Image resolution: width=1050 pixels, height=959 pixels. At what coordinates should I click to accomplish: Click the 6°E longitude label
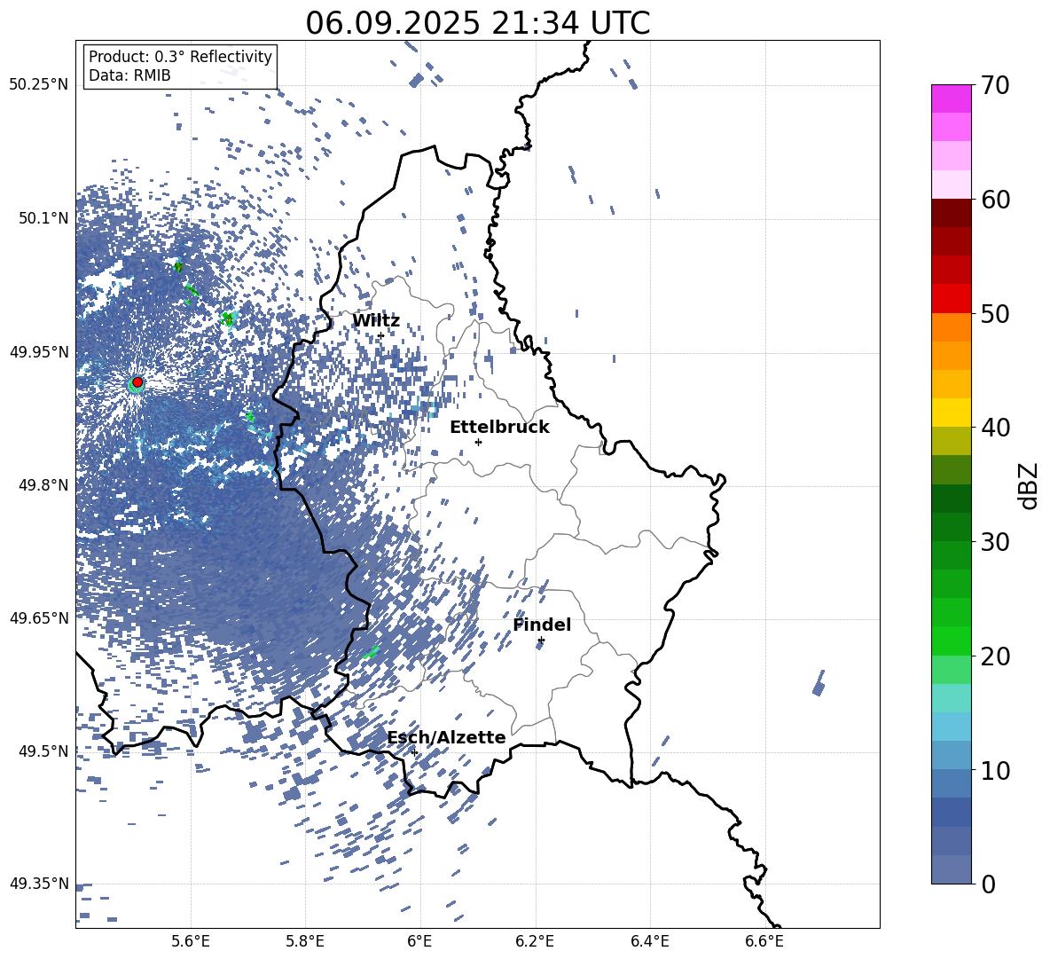pyautogui.click(x=419, y=941)
